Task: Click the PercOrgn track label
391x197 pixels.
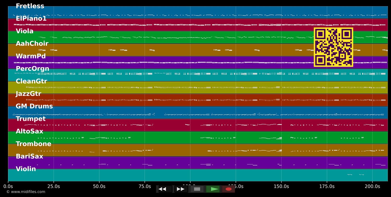Action: point(32,69)
